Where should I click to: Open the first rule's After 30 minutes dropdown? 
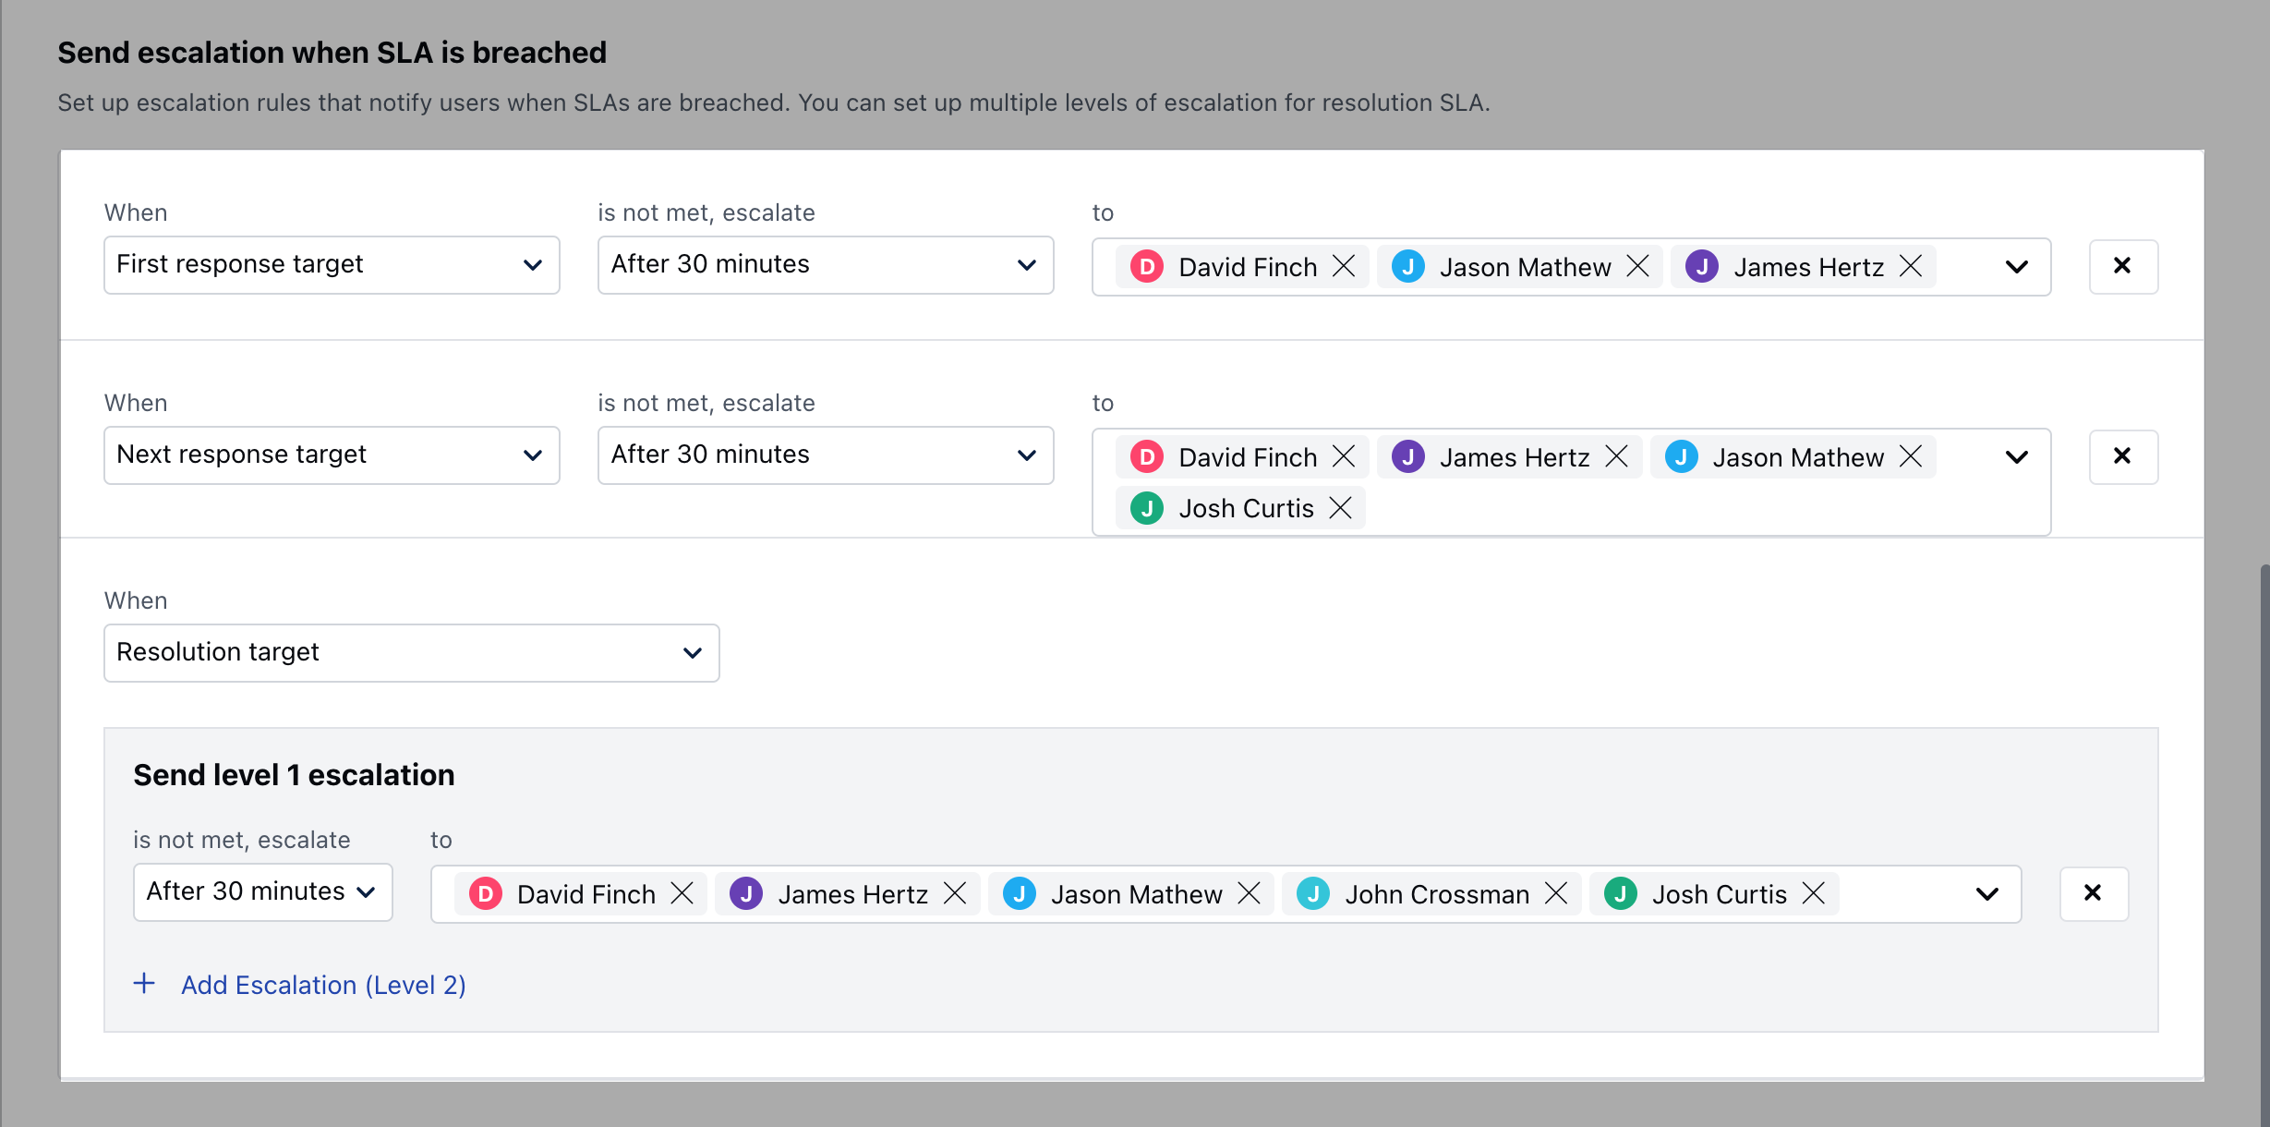[1026, 265]
